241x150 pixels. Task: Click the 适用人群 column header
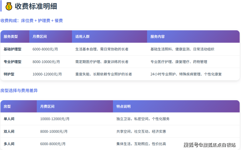[x=82, y=37]
